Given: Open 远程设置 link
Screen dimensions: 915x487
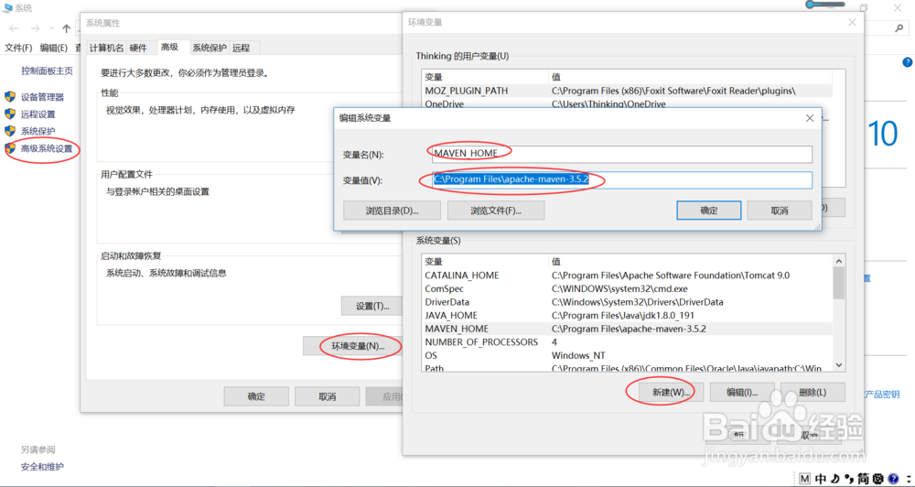Looking at the screenshot, I should pos(38,114).
